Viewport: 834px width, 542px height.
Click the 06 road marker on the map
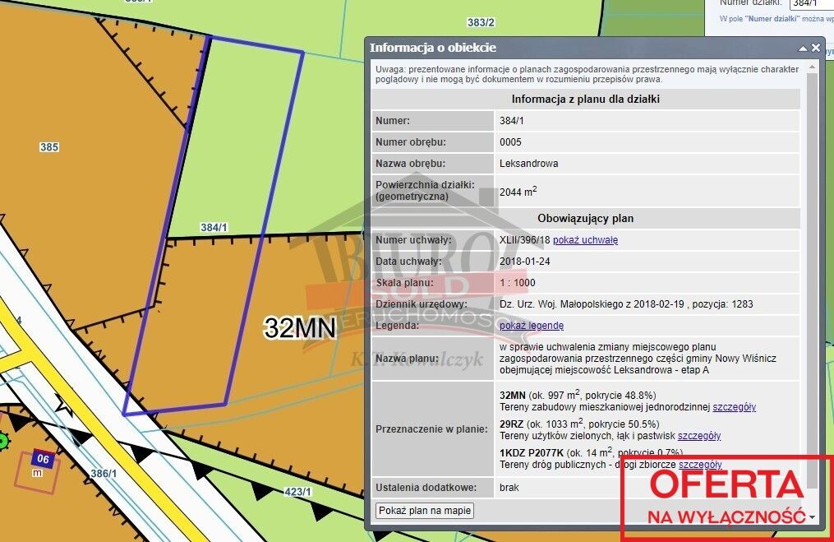(x=42, y=460)
